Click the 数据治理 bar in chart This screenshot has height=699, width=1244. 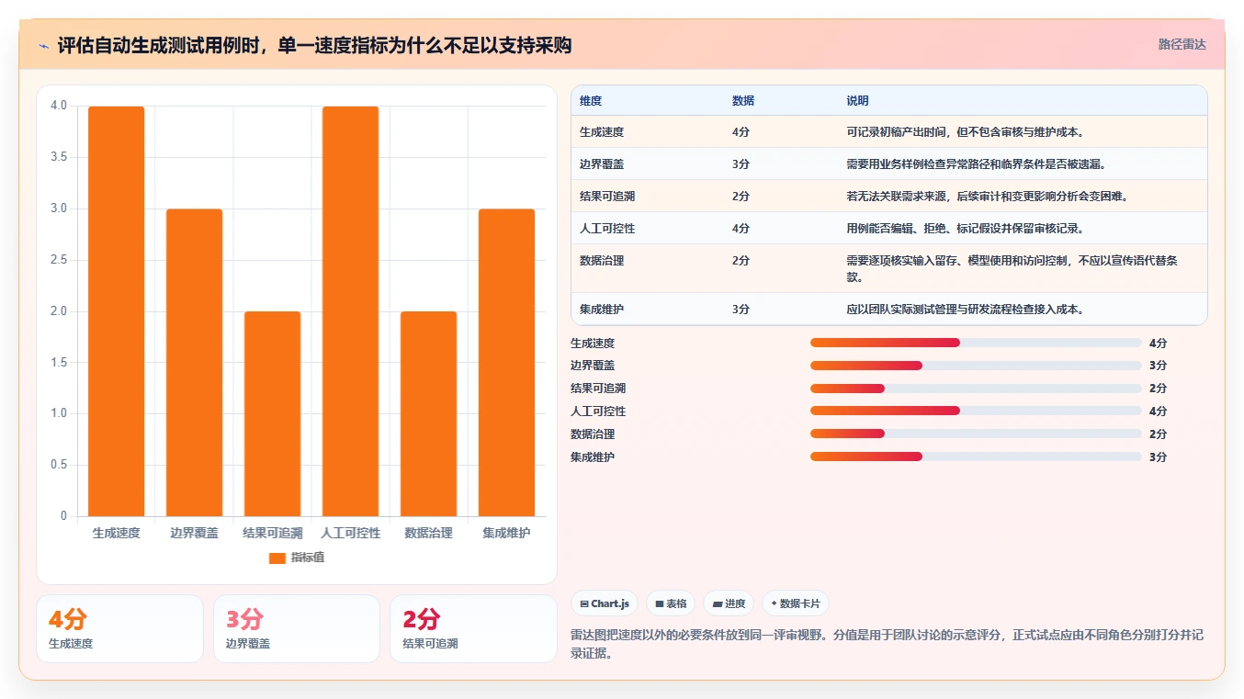tap(428, 414)
